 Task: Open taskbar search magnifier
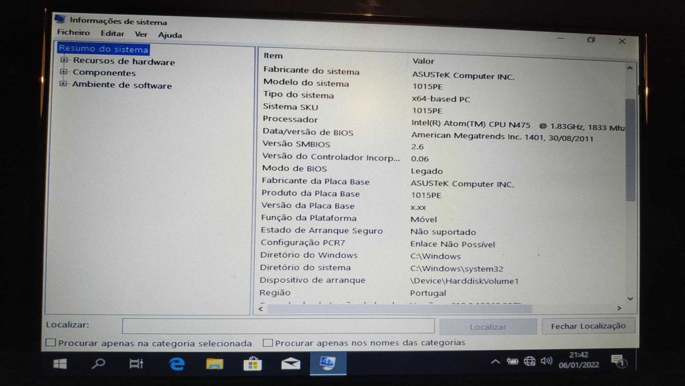coord(98,363)
